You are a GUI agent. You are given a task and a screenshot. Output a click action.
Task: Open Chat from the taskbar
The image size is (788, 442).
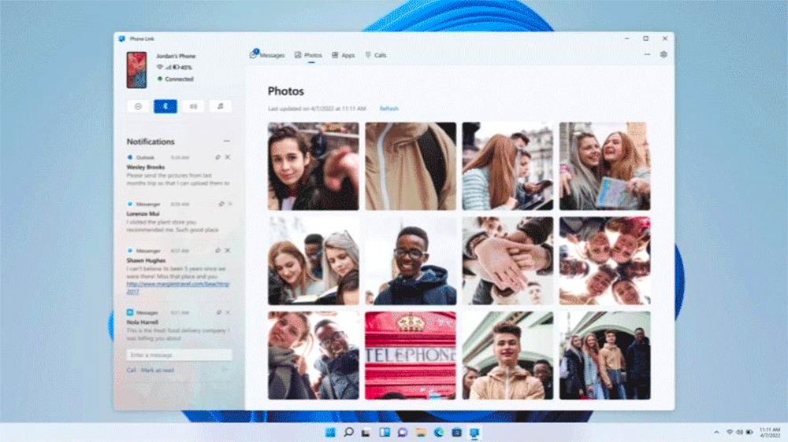(403, 433)
